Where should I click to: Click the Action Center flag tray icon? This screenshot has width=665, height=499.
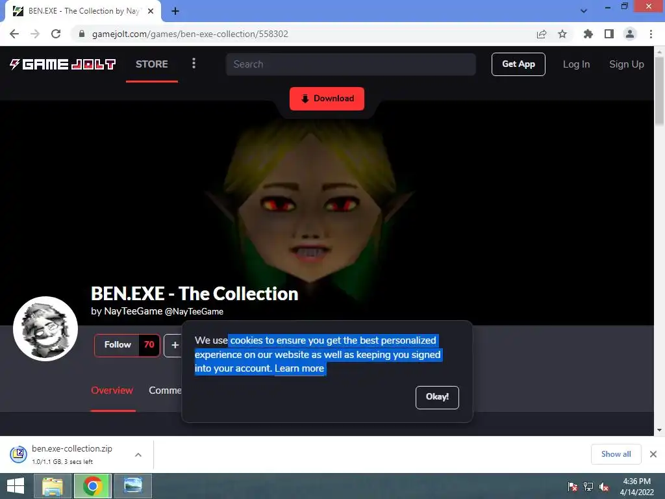[572, 486]
